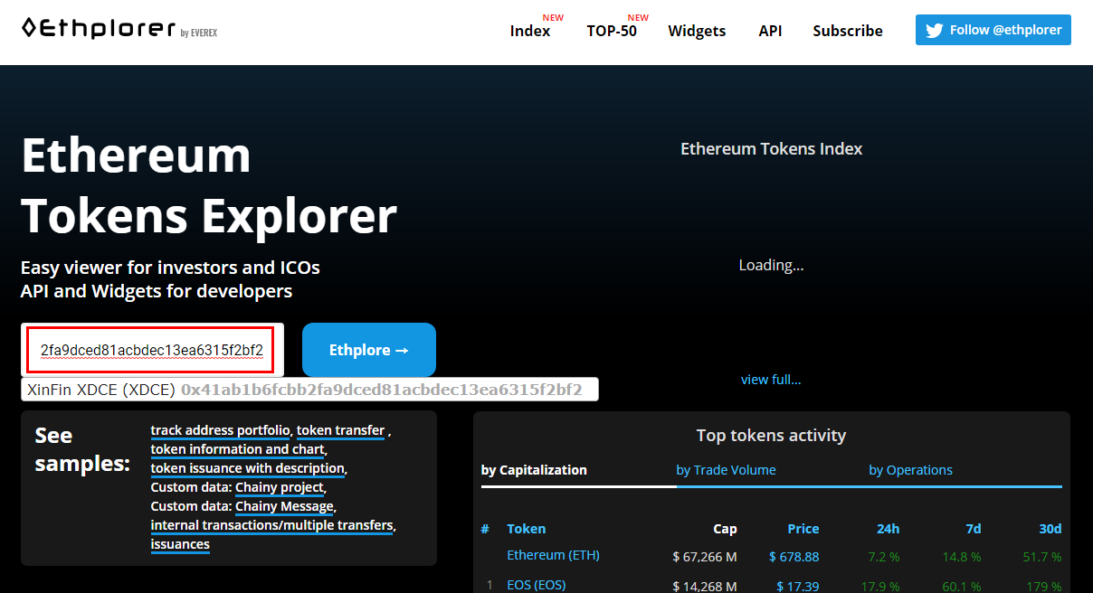The image size is (1093, 593).
Task: Open token transfer sample
Action: tap(341, 430)
